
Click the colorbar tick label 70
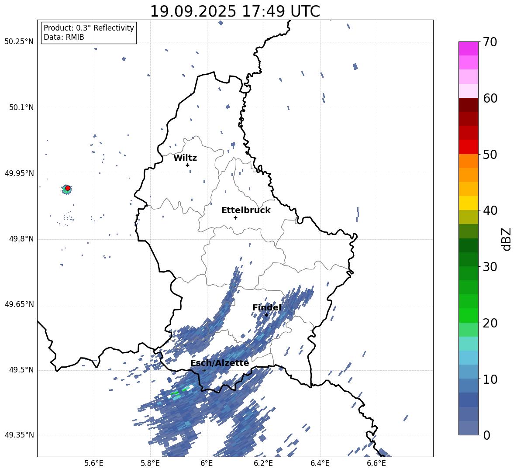pos(490,42)
